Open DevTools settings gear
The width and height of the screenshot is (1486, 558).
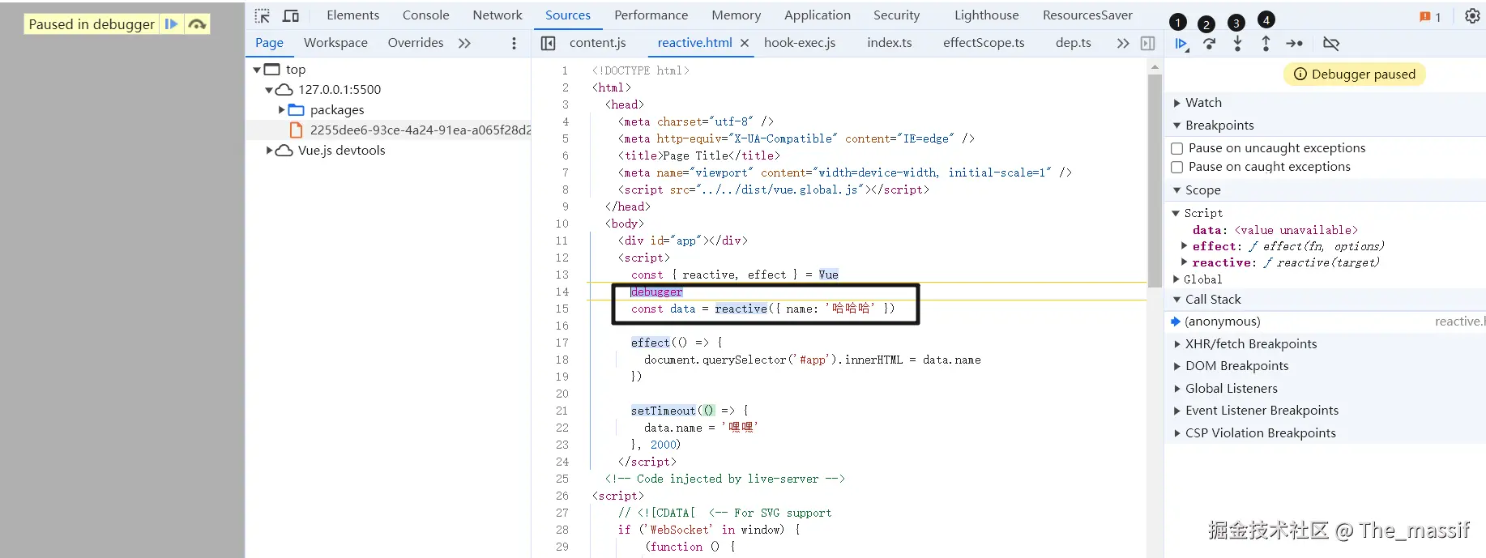click(1472, 15)
